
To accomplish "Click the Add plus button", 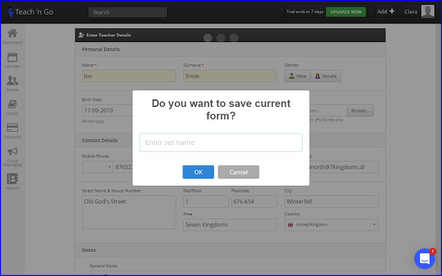I will click(385, 12).
